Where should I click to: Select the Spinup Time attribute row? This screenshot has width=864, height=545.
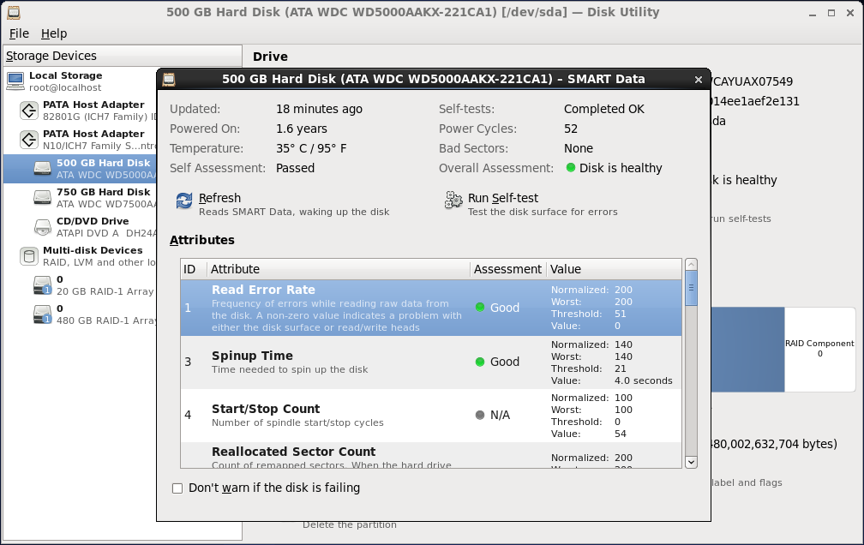pos(431,362)
